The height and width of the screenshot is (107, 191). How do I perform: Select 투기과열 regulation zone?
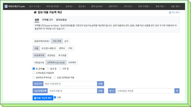(62, 55)
